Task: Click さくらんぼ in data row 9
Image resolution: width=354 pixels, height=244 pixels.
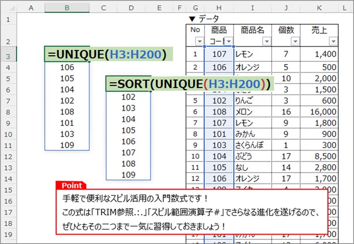Action: point(252,145)
